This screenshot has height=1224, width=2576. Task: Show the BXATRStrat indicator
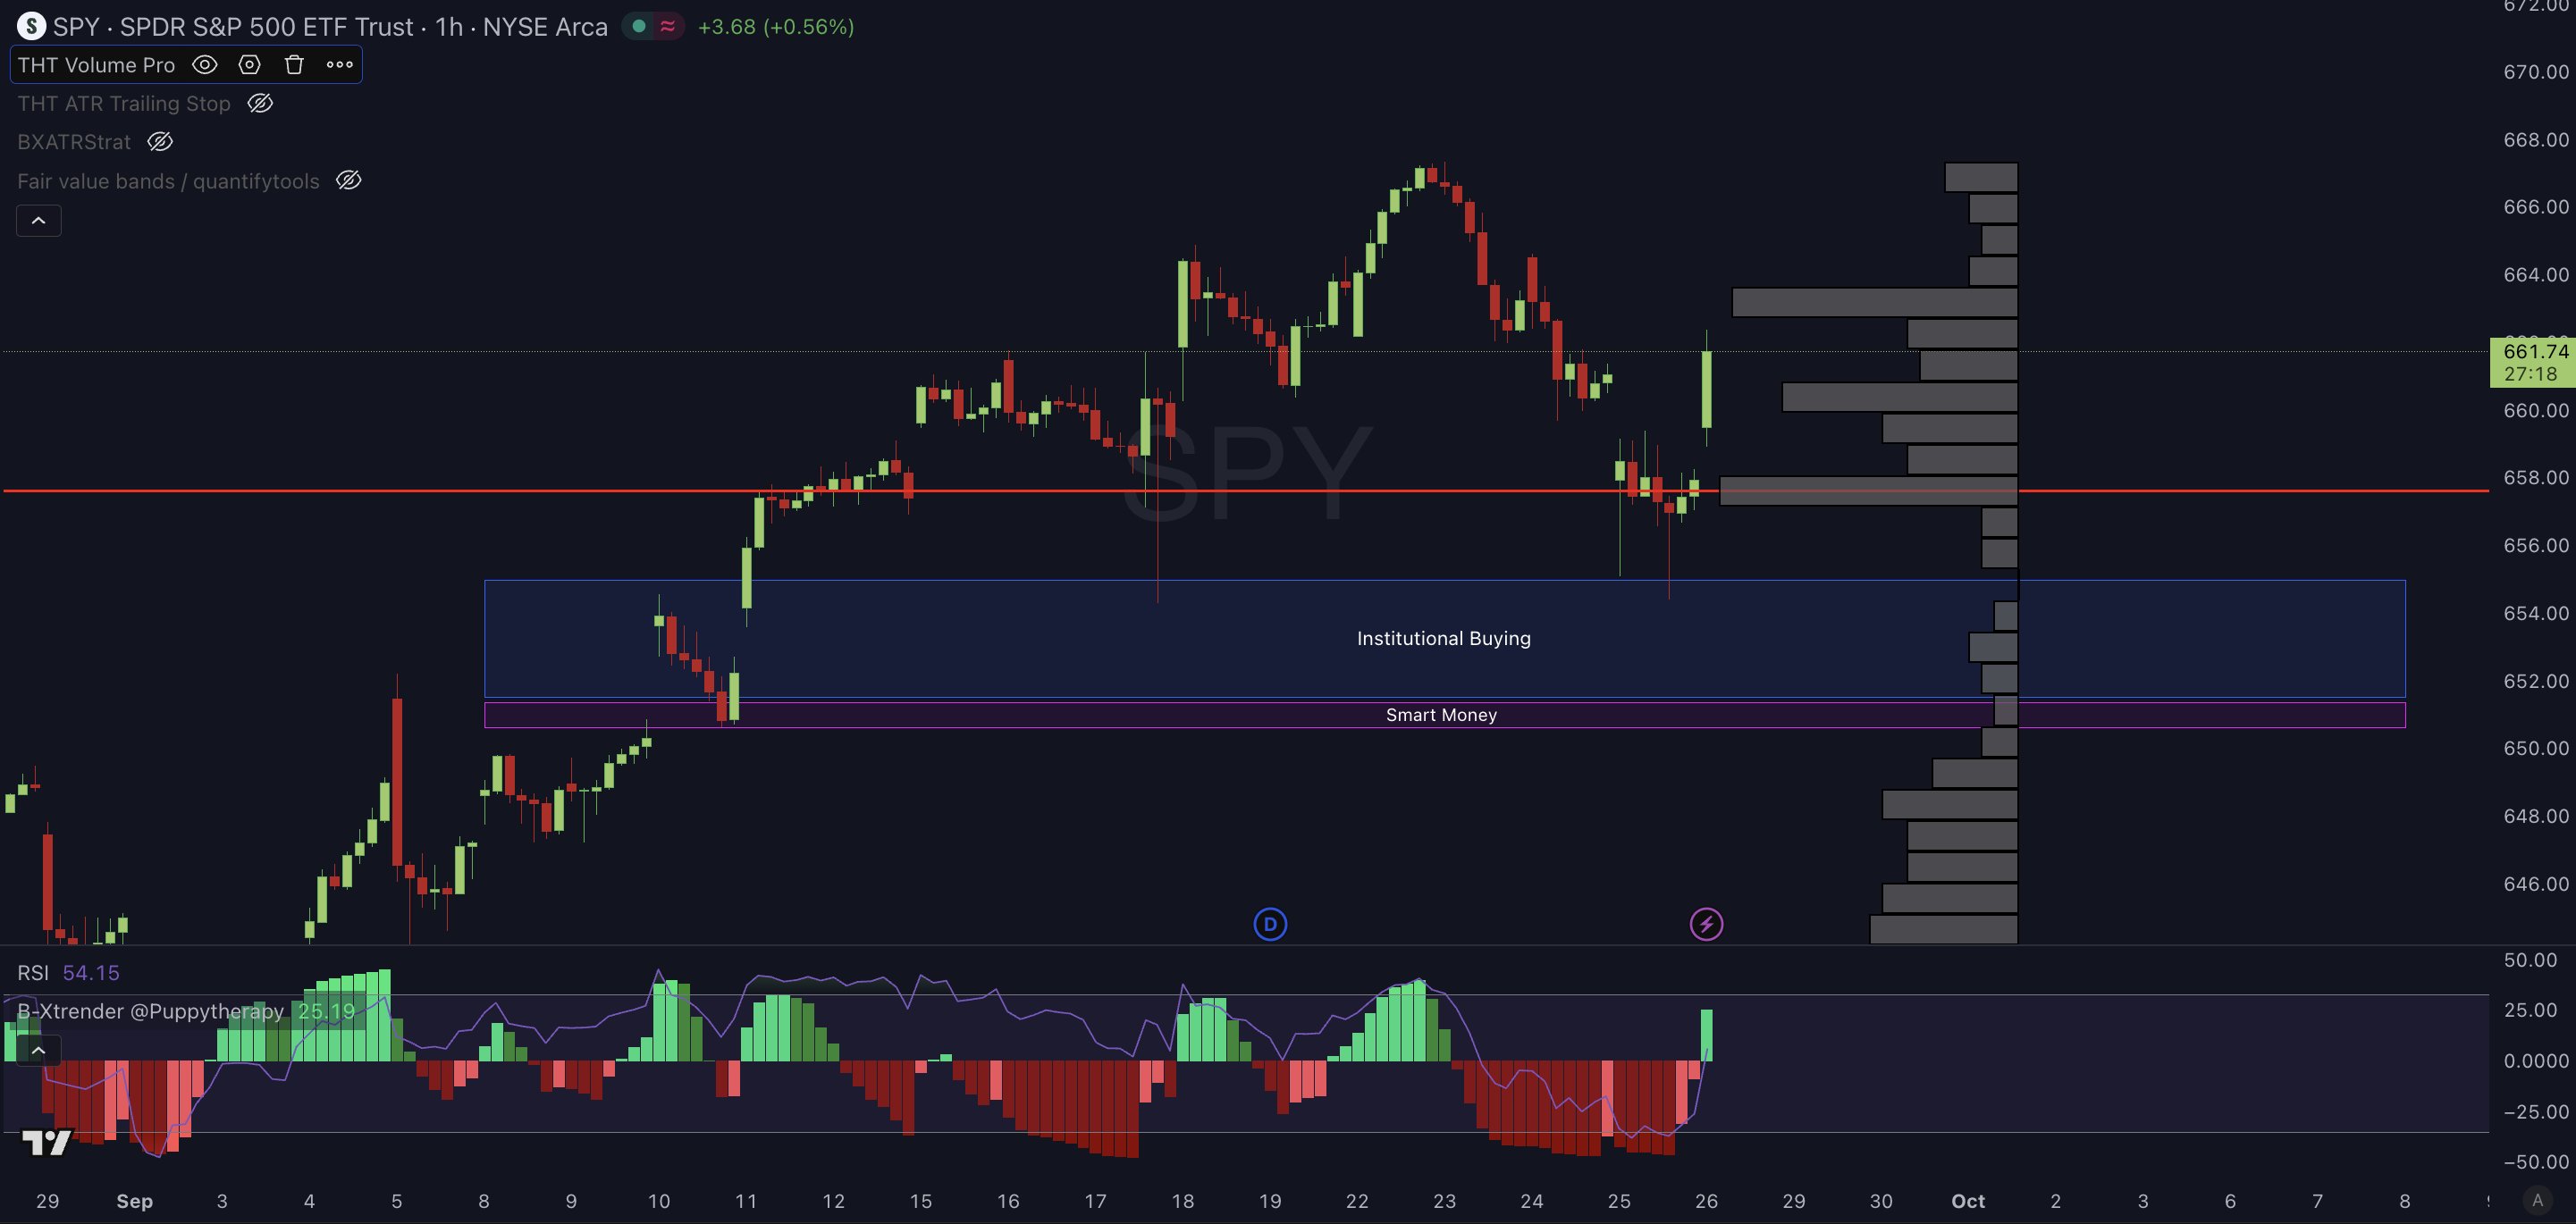tap(160, 142)
